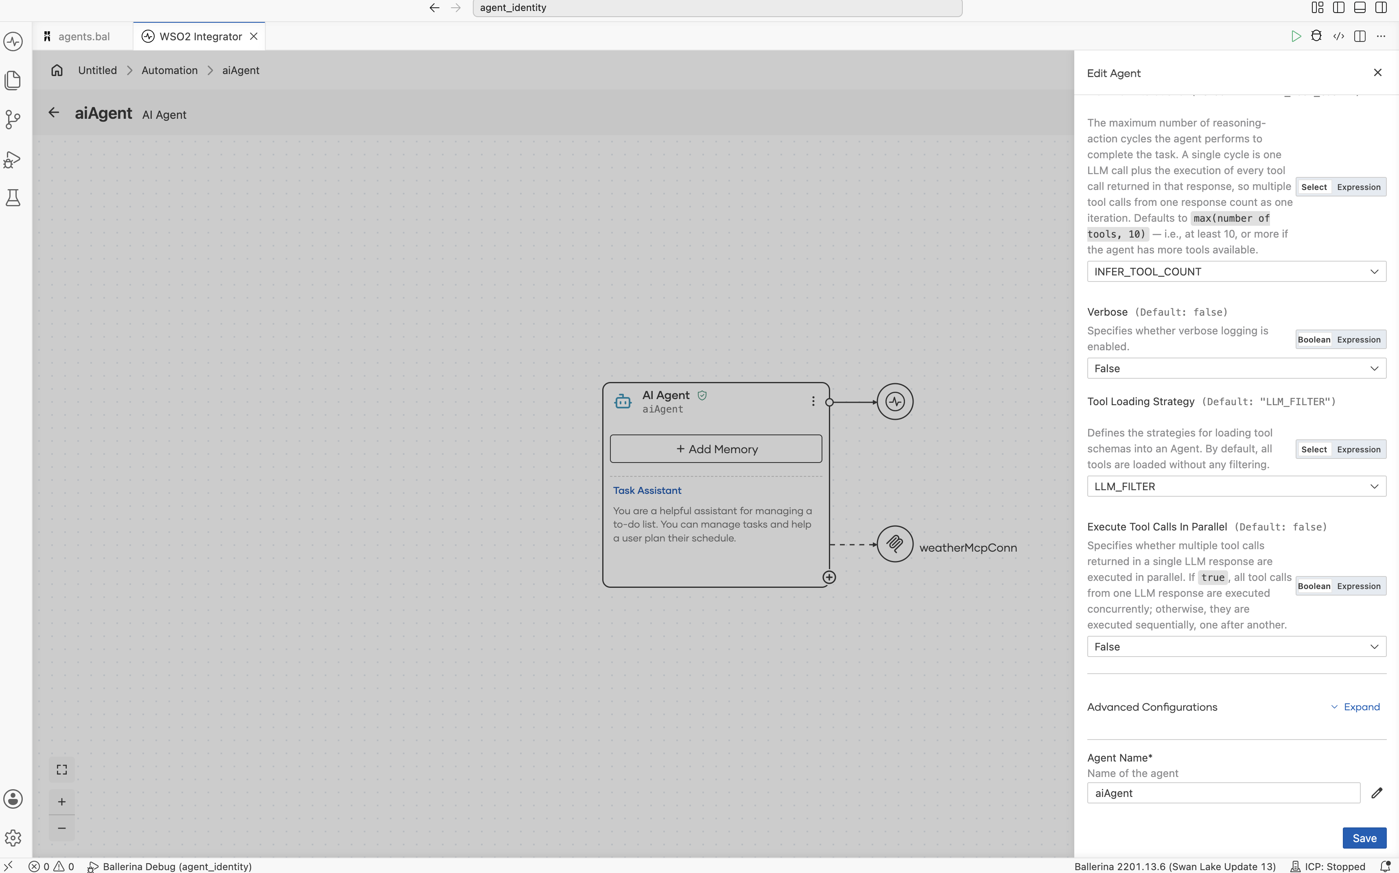The height and width of the screenshot is (873, 1399).
Task: Open the WSO2 Integrator activity bar icon
Action: pos(13,41)
